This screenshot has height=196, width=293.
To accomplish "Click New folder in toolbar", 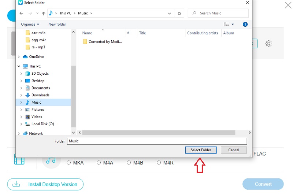I will pyautogui.click(x=57, y=24).
